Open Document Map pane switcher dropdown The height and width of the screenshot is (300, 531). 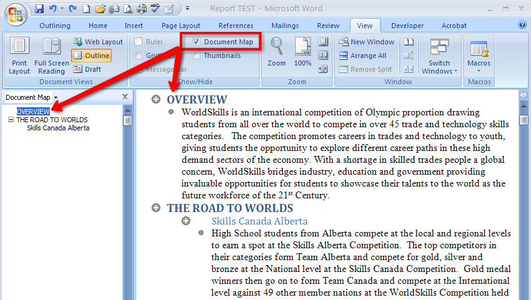(56, 97)
